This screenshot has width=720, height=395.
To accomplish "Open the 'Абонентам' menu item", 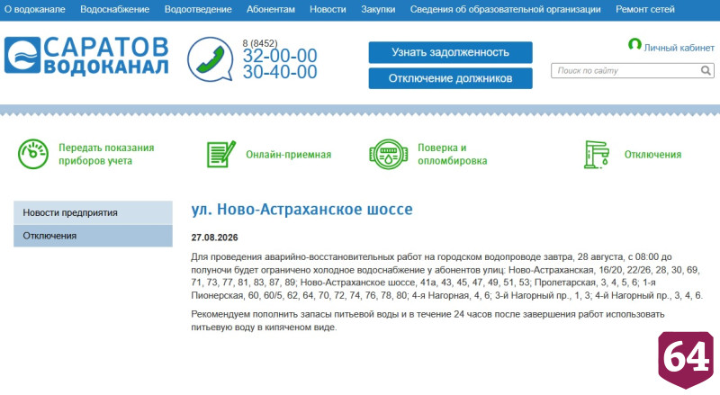I will [271, 9].
